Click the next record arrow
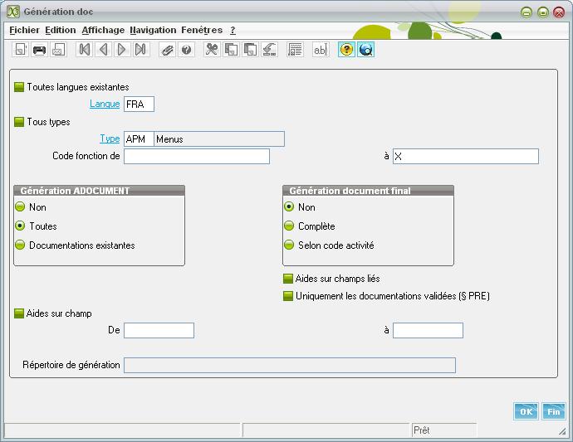The image size is (573, 442). [x=122, y=50]
